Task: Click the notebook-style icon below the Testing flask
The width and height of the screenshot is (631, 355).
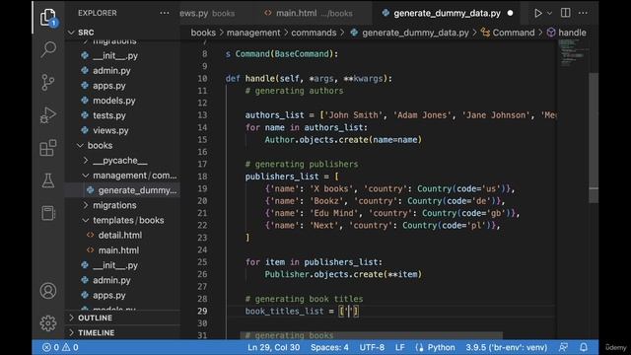Action: pos(48,213)
